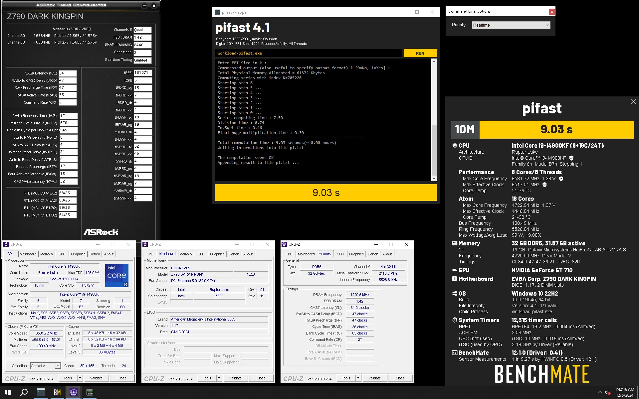Viewport: 639px width, 399px height.
Task: Open Bench tab in first CPU-Z window
Action: coord(95,254)
